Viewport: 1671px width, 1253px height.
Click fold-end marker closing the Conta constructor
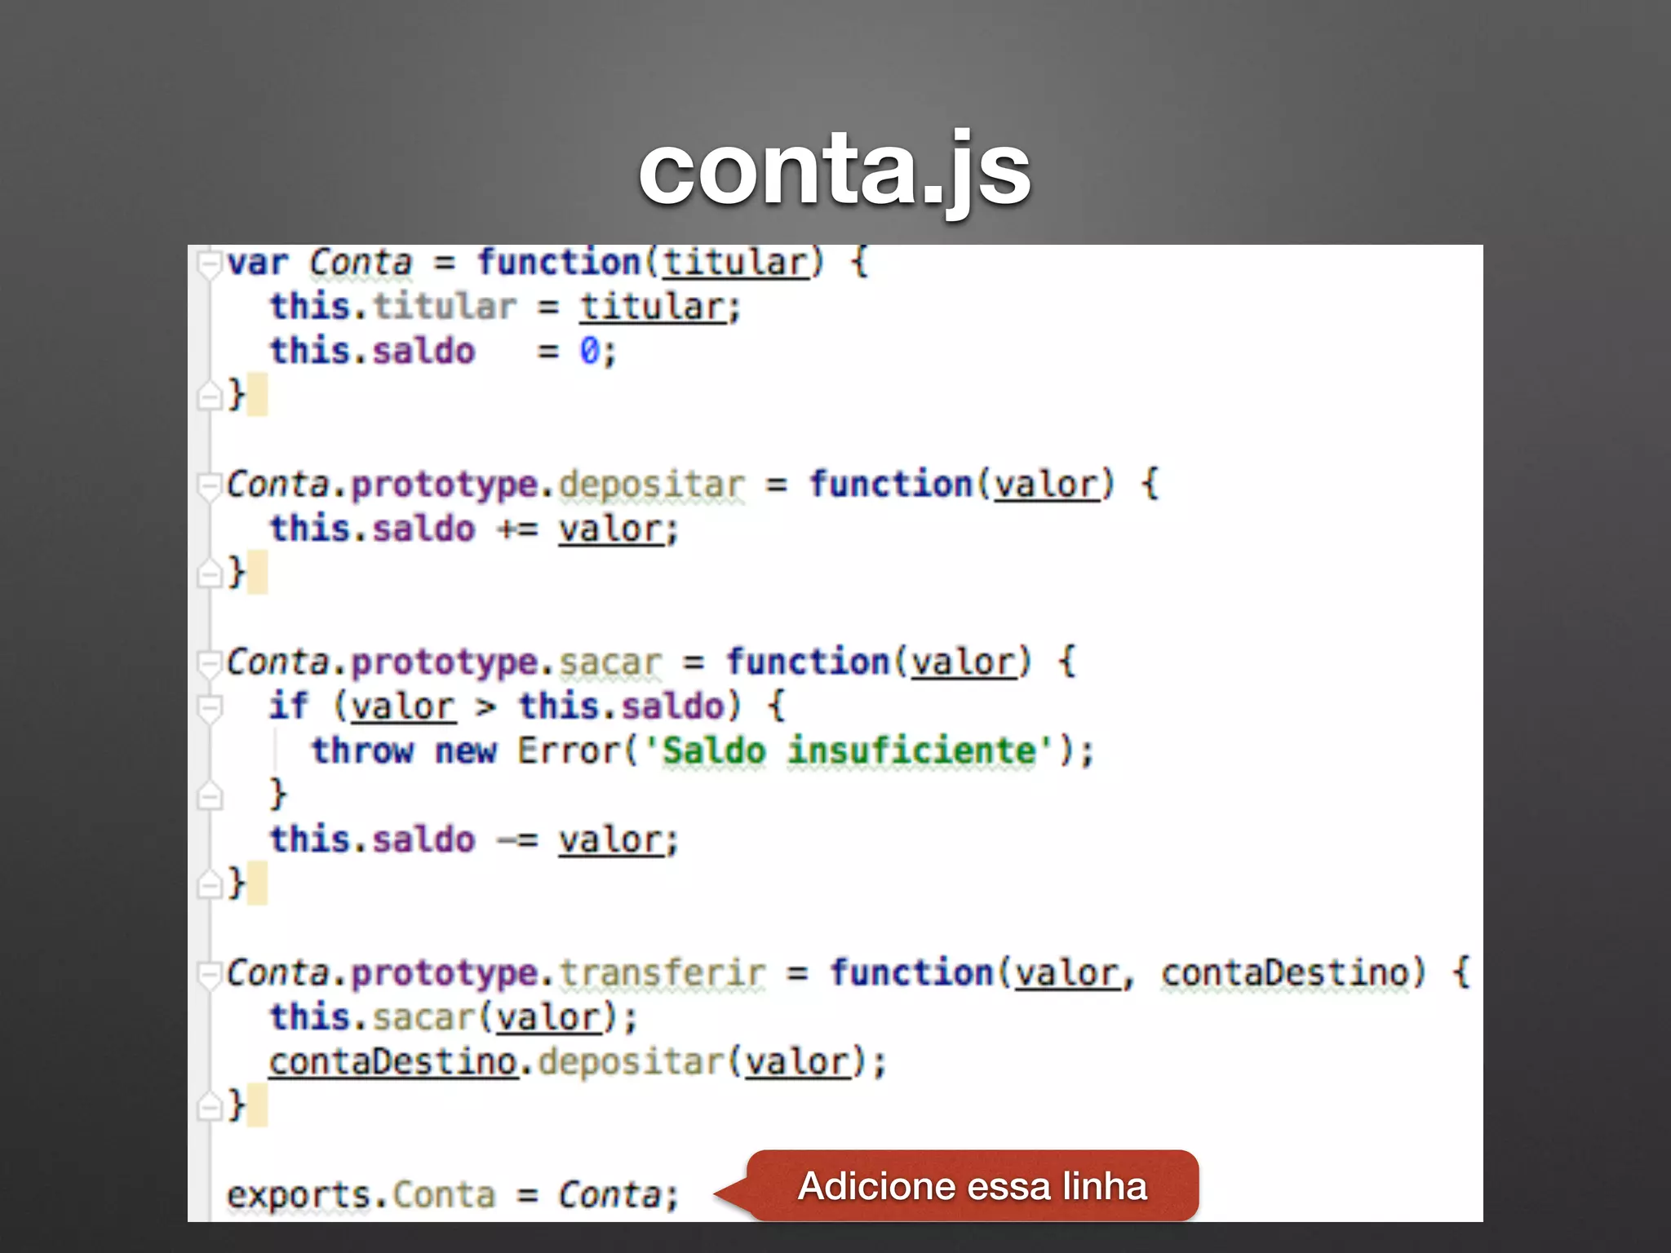pos(210,396)
